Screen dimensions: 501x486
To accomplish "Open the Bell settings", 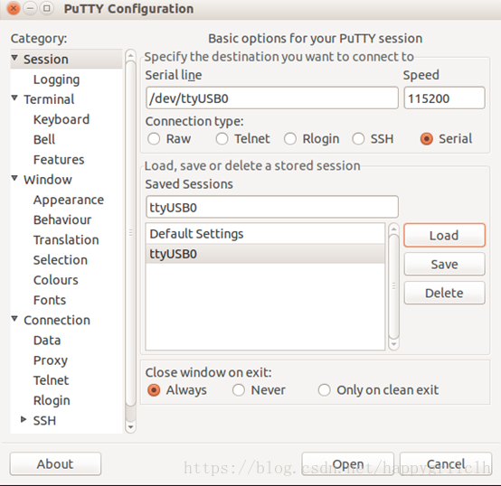I will coord(44,139).
